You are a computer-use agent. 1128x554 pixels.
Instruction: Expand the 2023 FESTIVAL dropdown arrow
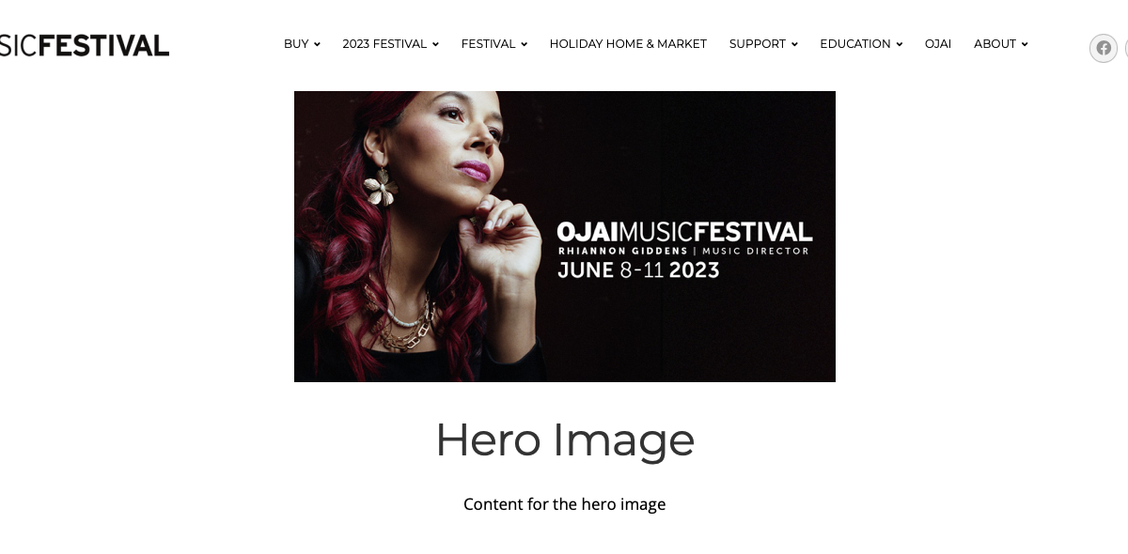(435, 44)
